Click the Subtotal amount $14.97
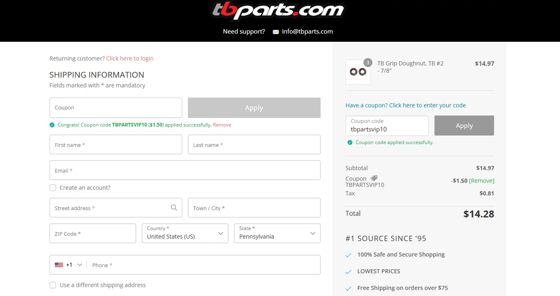This screenshot has height=296, width=560. point(485,168)
